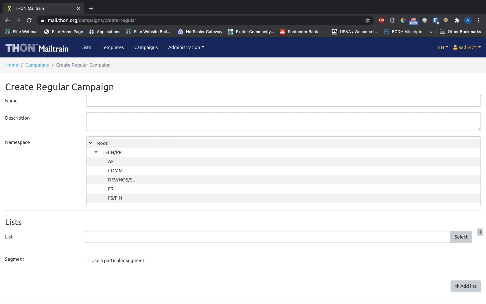Open Other Bookmarks folder
This screenshot has height=304, width=486.
coord(460,32)
